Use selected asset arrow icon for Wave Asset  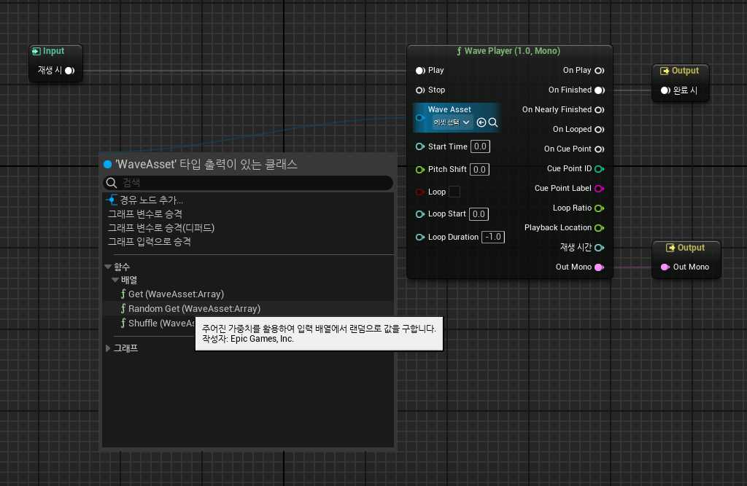pos(481,122)
